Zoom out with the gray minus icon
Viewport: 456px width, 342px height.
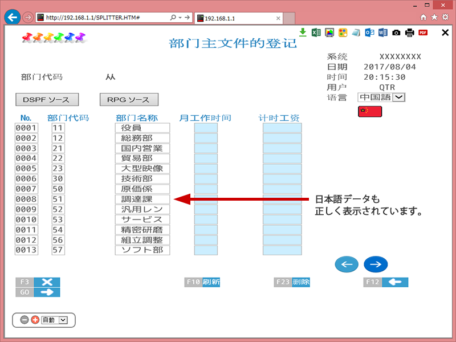25,320
